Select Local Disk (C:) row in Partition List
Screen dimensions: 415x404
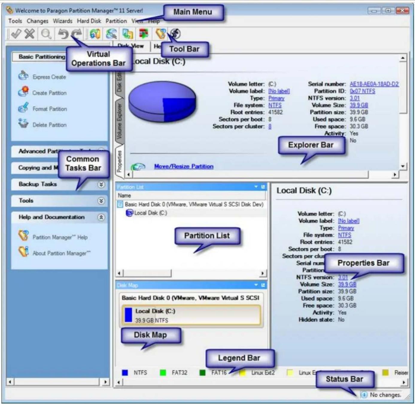pos(191,213)
